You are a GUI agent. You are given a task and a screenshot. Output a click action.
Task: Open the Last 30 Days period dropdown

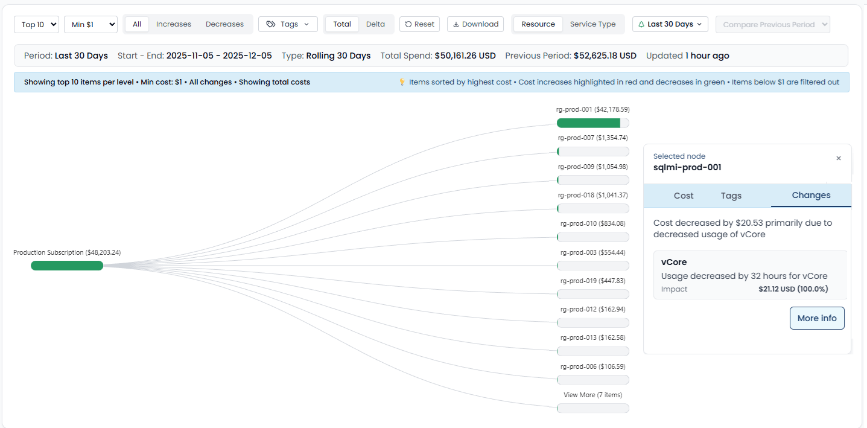pos(670,24)
